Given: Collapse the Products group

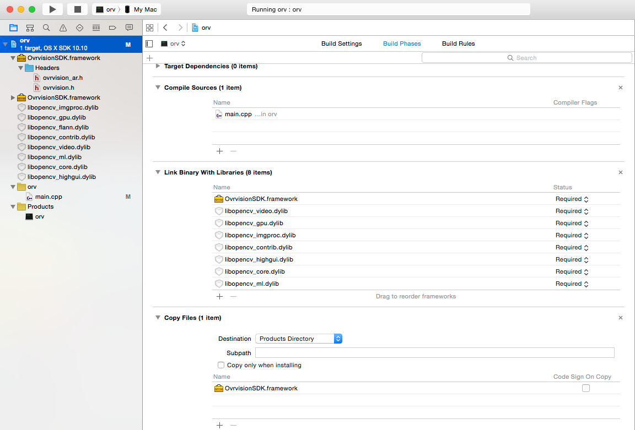Looking at the screenshot, I should [x=13, y=206].
